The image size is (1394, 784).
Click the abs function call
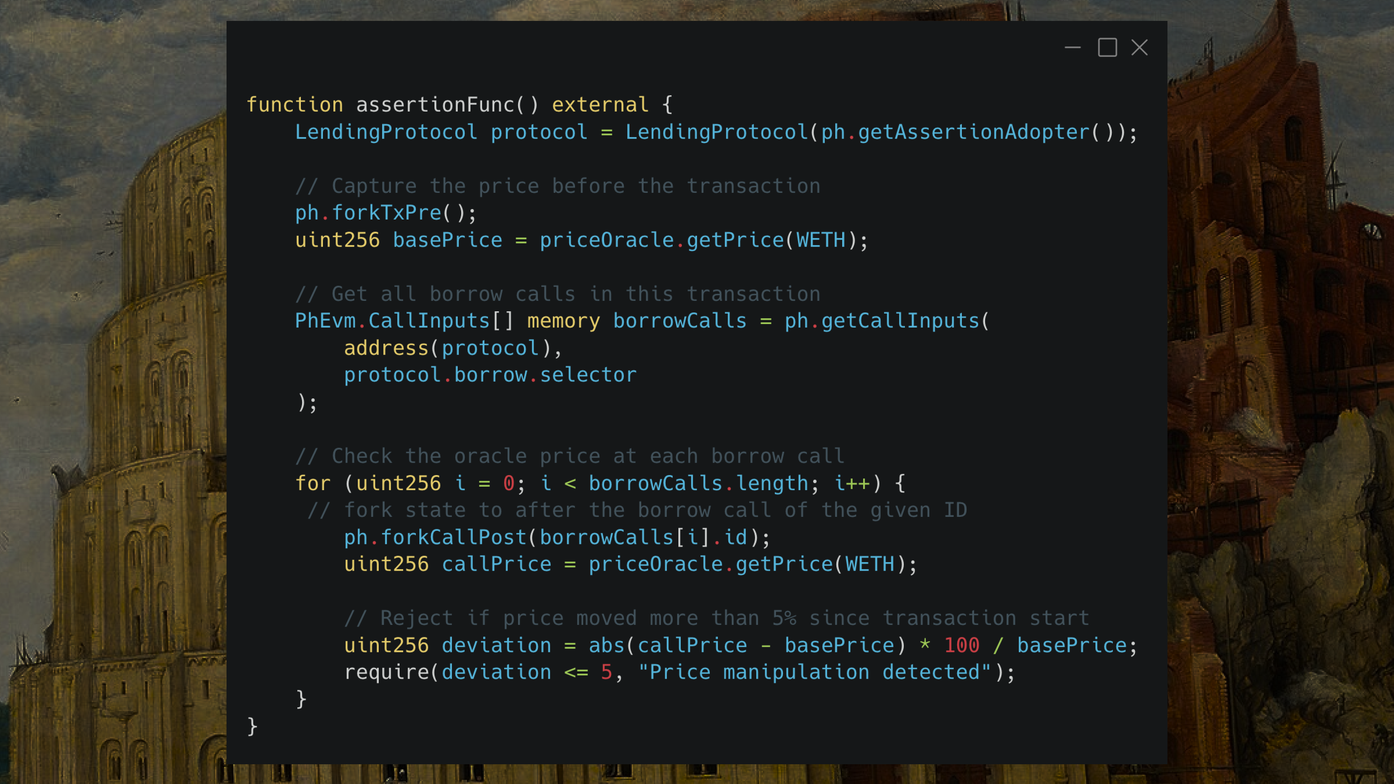click(x=606, y=645)
